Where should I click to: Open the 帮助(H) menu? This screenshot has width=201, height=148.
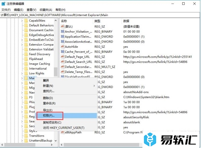pyautogui.click(x=60, y=10)
